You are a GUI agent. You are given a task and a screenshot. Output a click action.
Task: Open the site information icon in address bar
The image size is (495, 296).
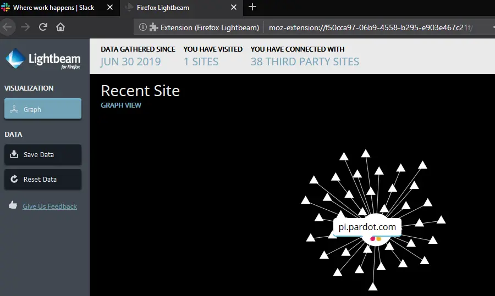point(142,27)
